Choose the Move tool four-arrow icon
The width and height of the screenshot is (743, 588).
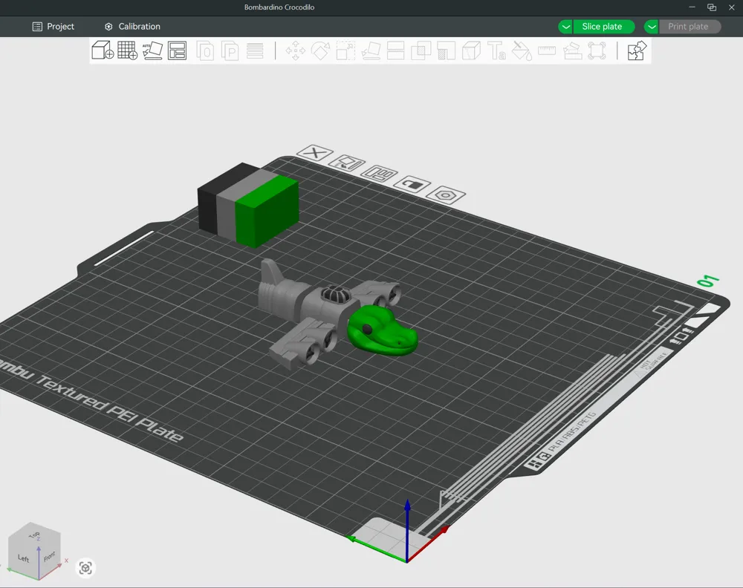pos(295,50)
